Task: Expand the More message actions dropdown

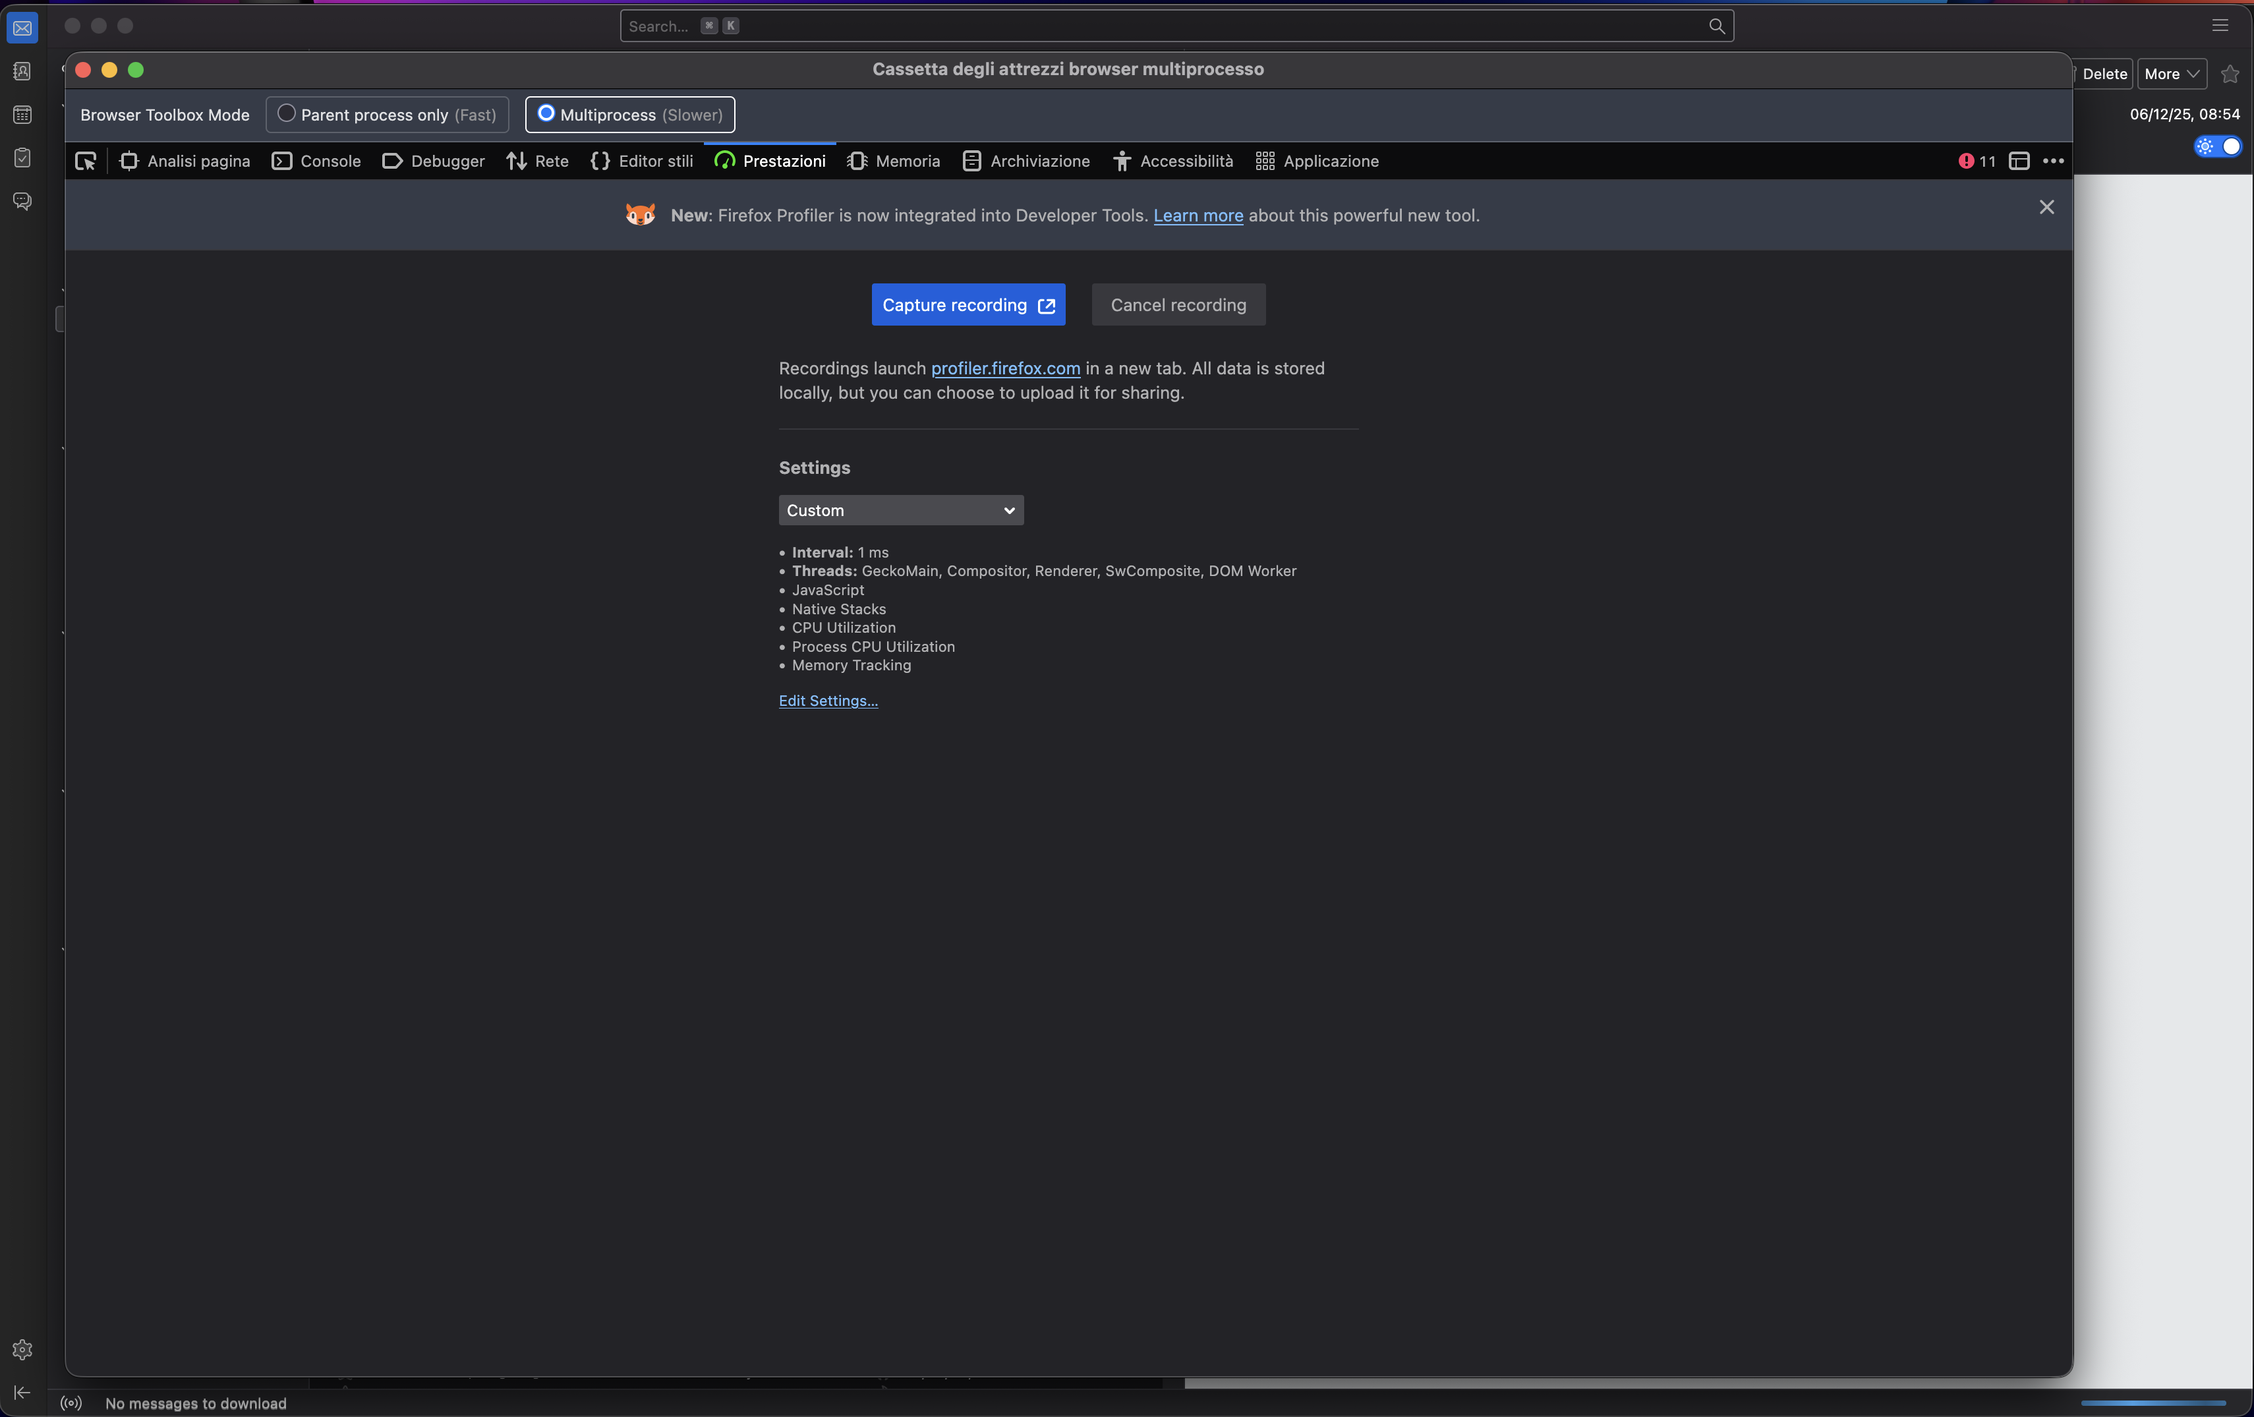Action: (x=2172, y=74)
